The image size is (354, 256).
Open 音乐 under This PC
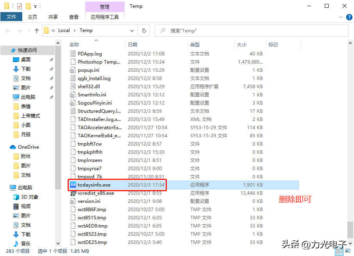pyautogui.click(x=25, y=244)
